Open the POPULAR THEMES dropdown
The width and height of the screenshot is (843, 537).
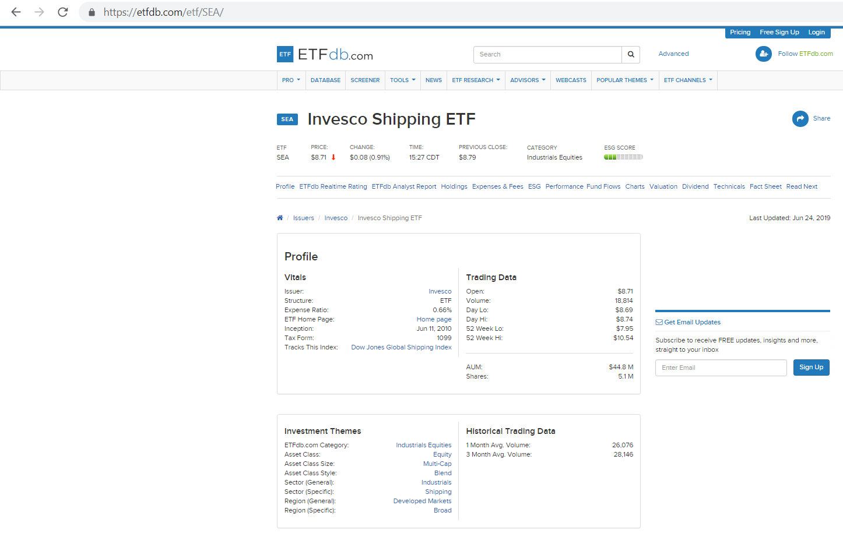pyautogui.click(x=624, y=80)
